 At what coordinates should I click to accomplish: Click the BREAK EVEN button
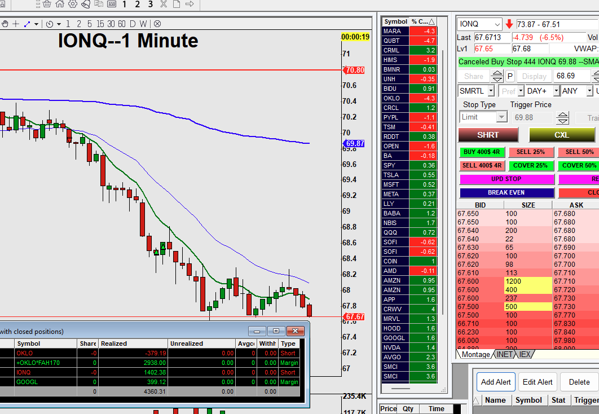click(x=506, y=192)
